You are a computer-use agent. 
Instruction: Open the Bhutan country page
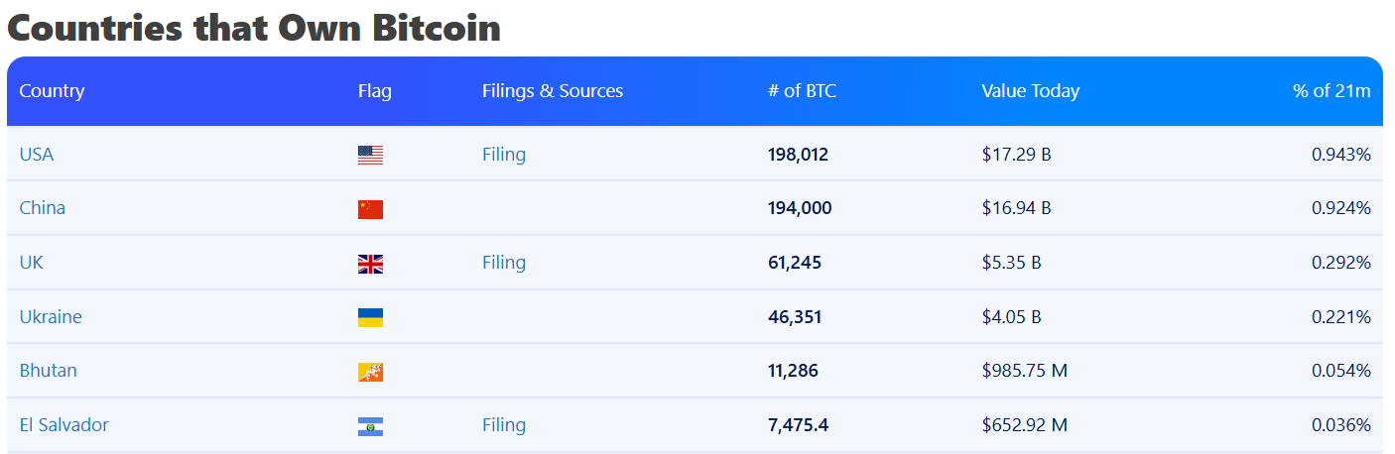[49, 371]
